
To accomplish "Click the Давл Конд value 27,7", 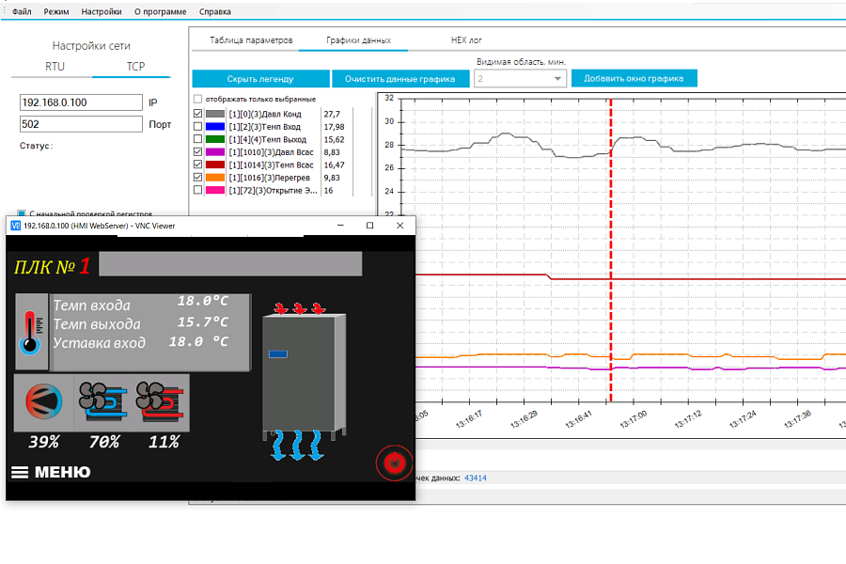I will (x=332, y=114).
